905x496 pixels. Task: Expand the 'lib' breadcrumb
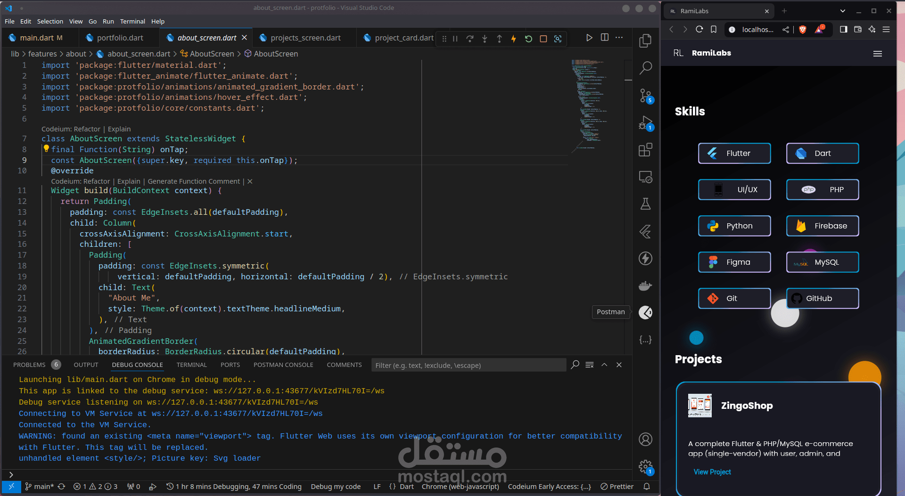coord(15,54)
